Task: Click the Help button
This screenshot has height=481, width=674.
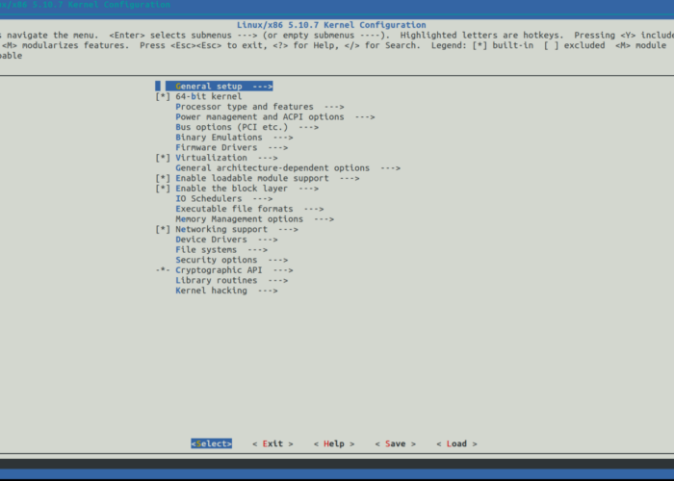Action: (334, 443)
